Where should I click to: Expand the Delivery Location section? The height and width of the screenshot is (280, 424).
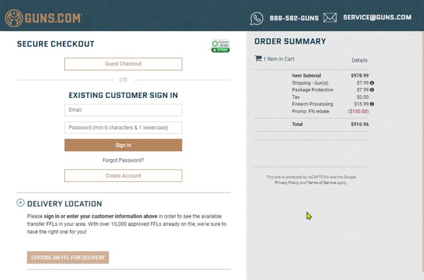21,203
